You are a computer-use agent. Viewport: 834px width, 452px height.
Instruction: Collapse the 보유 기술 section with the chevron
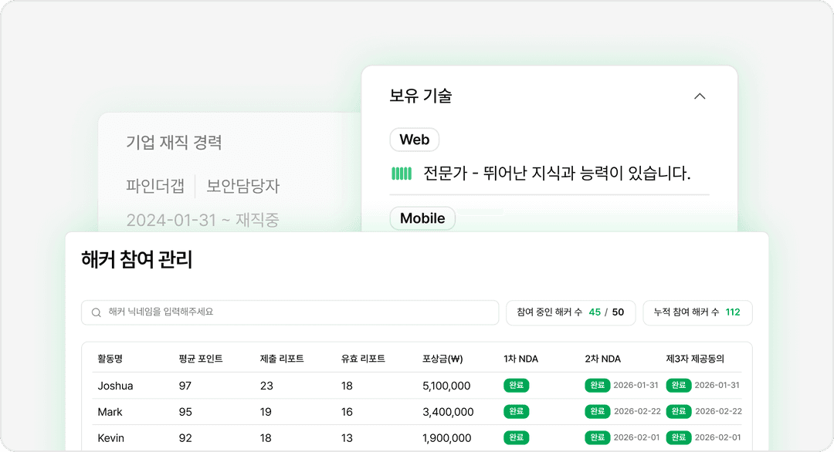(x=700, y=96)
